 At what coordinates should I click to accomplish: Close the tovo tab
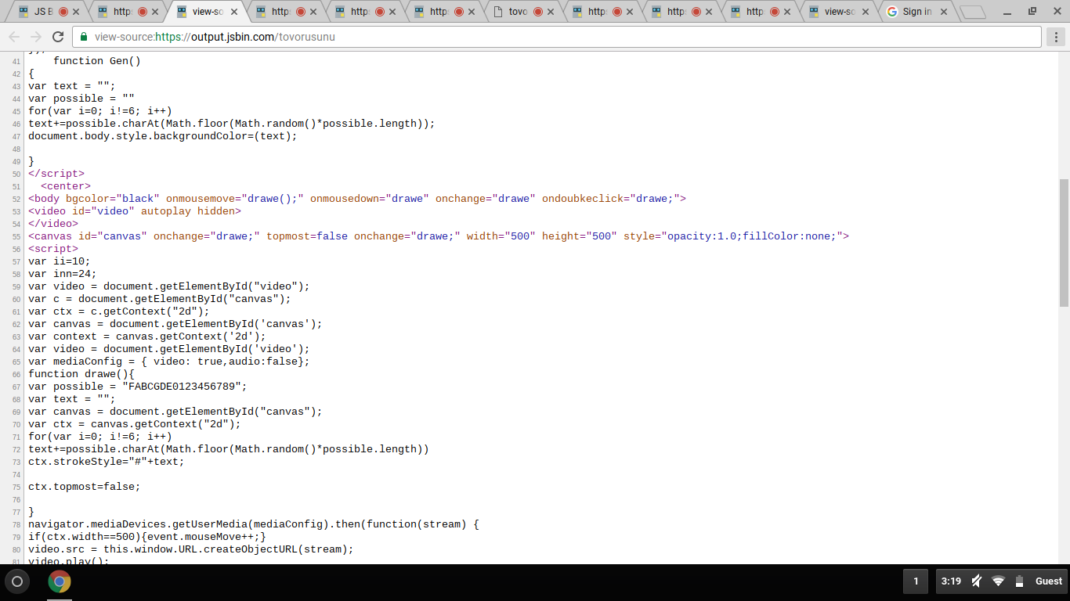tap(551, 12)
